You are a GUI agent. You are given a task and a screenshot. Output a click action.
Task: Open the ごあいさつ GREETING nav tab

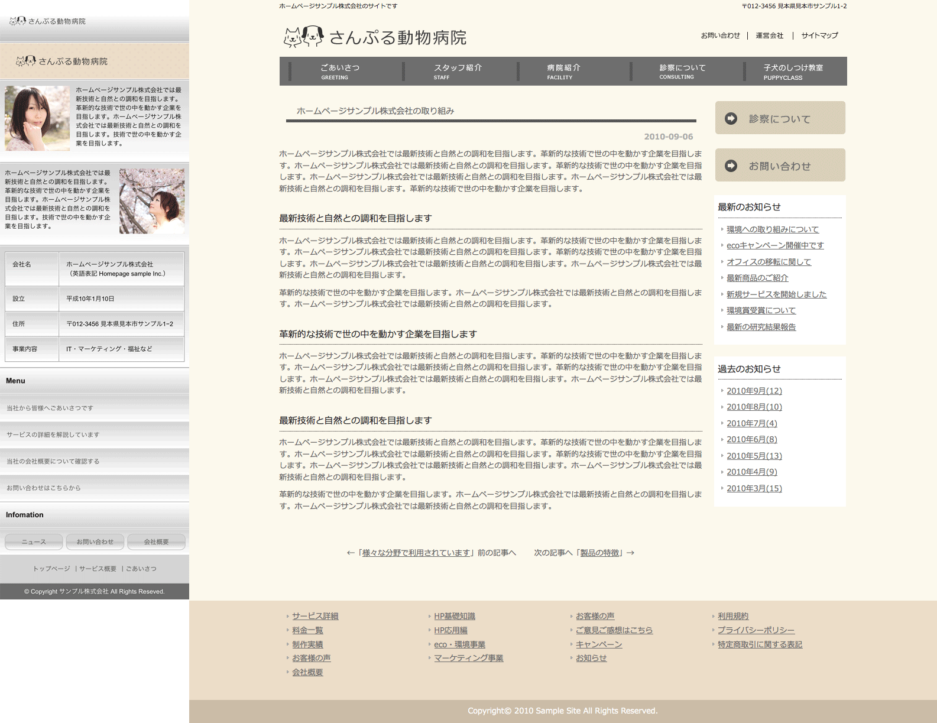click(340, 72)
